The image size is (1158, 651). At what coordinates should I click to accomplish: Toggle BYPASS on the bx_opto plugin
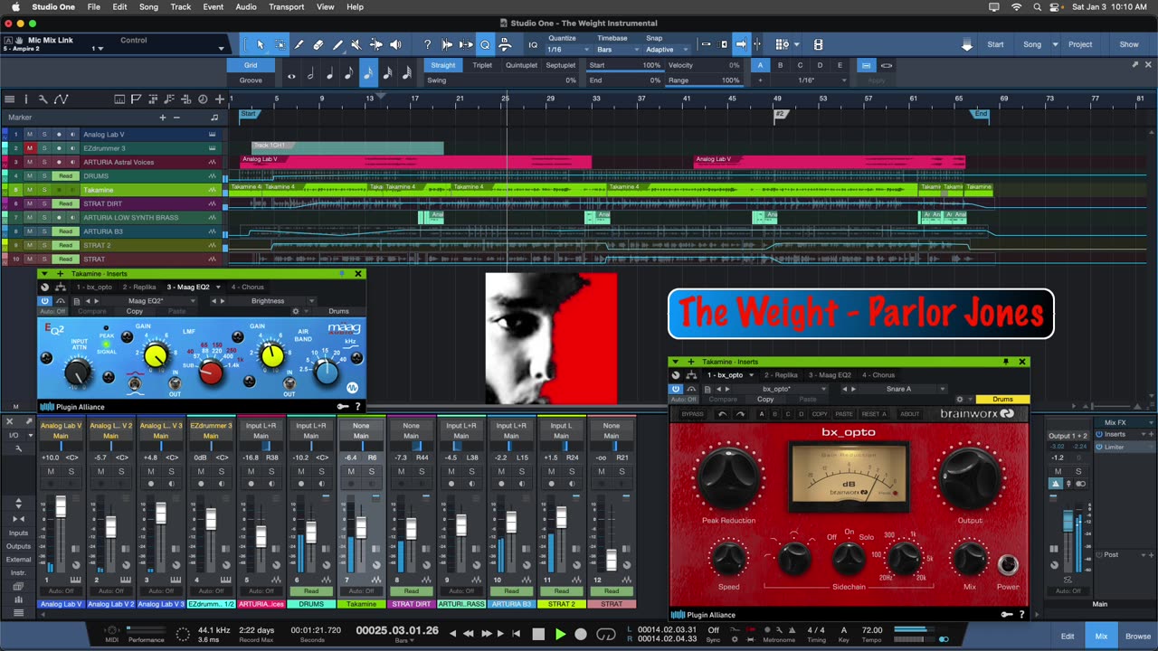[692, 414]
